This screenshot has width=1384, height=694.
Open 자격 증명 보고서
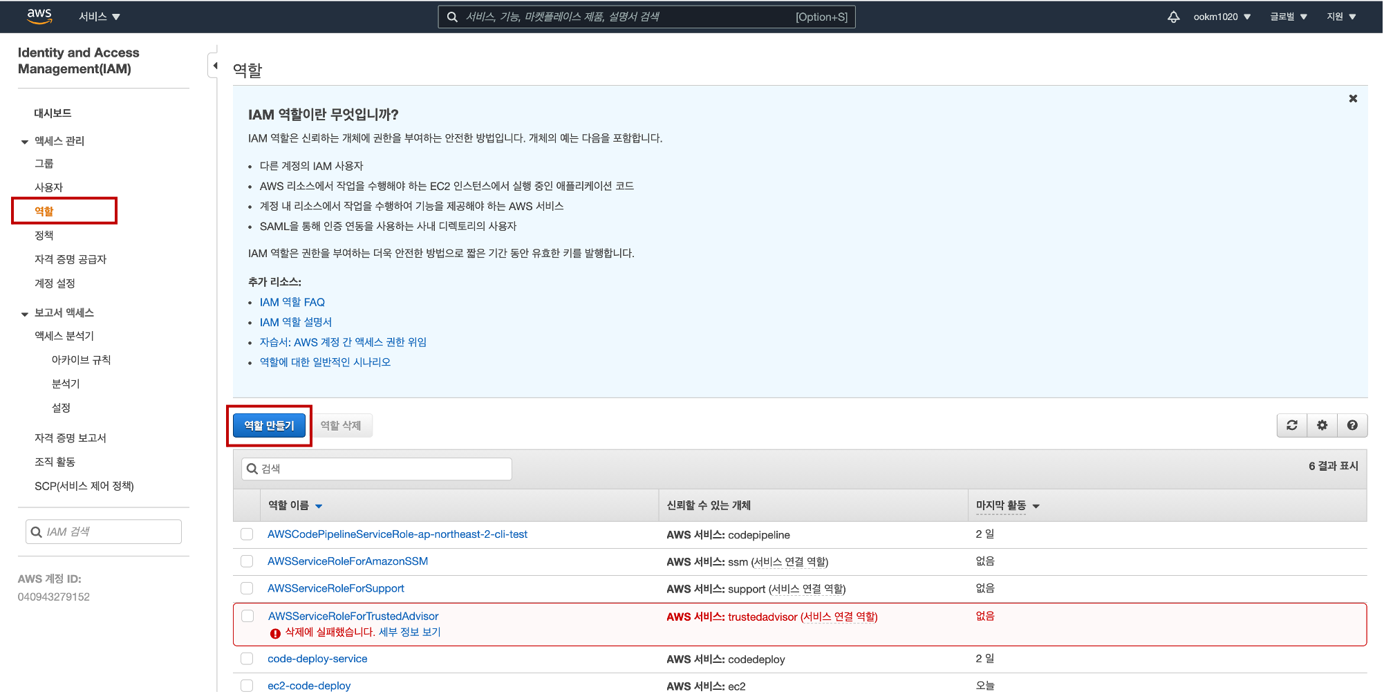click(71, 438)
